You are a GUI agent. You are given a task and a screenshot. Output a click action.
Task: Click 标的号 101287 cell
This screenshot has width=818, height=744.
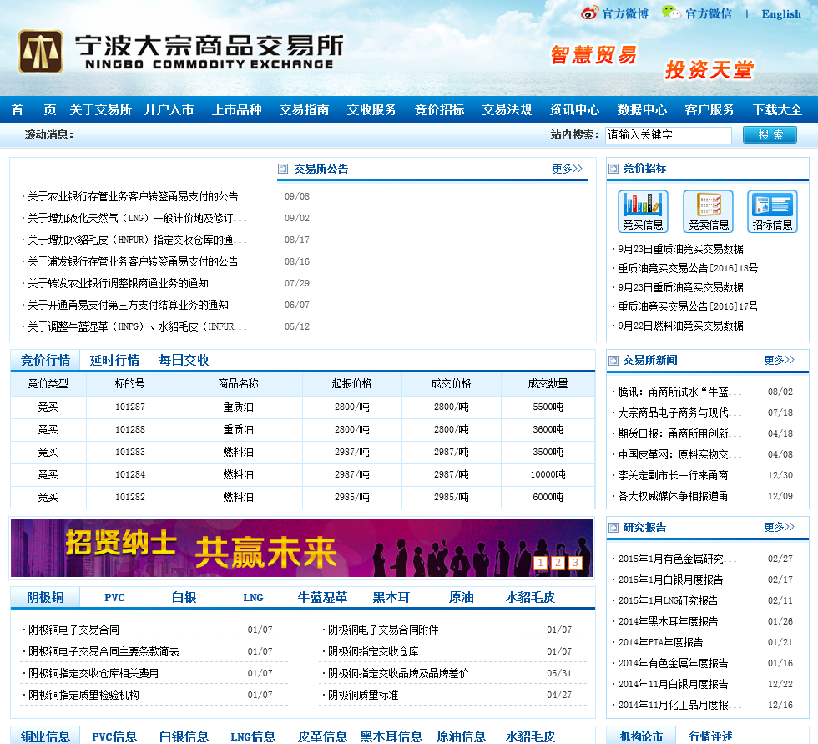[130, 407]
